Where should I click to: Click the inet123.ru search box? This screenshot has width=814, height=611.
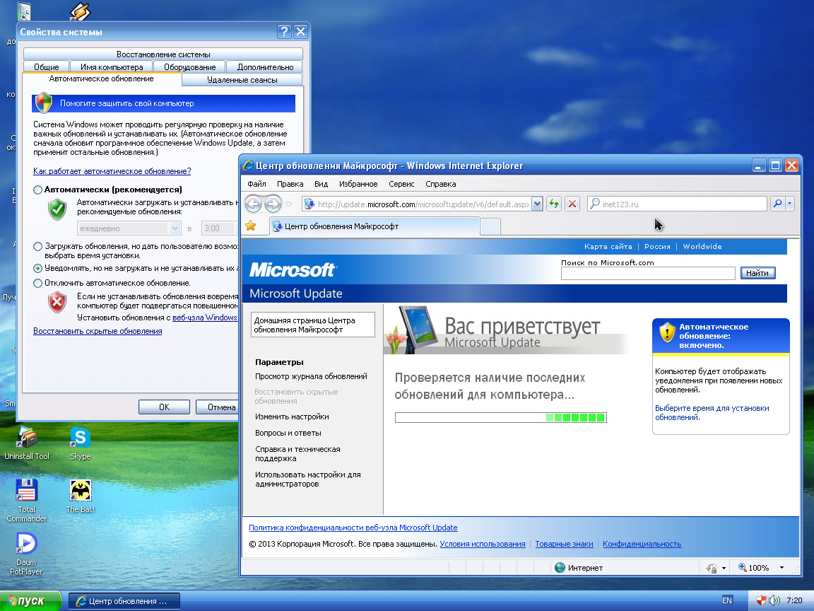678,204
